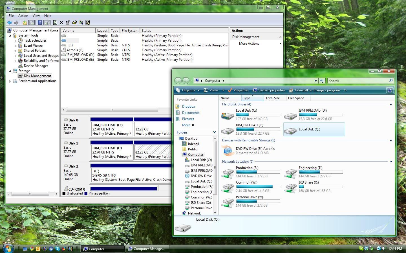Click the Skype tray icon
The image size is (406, 253).
(361, 249)
